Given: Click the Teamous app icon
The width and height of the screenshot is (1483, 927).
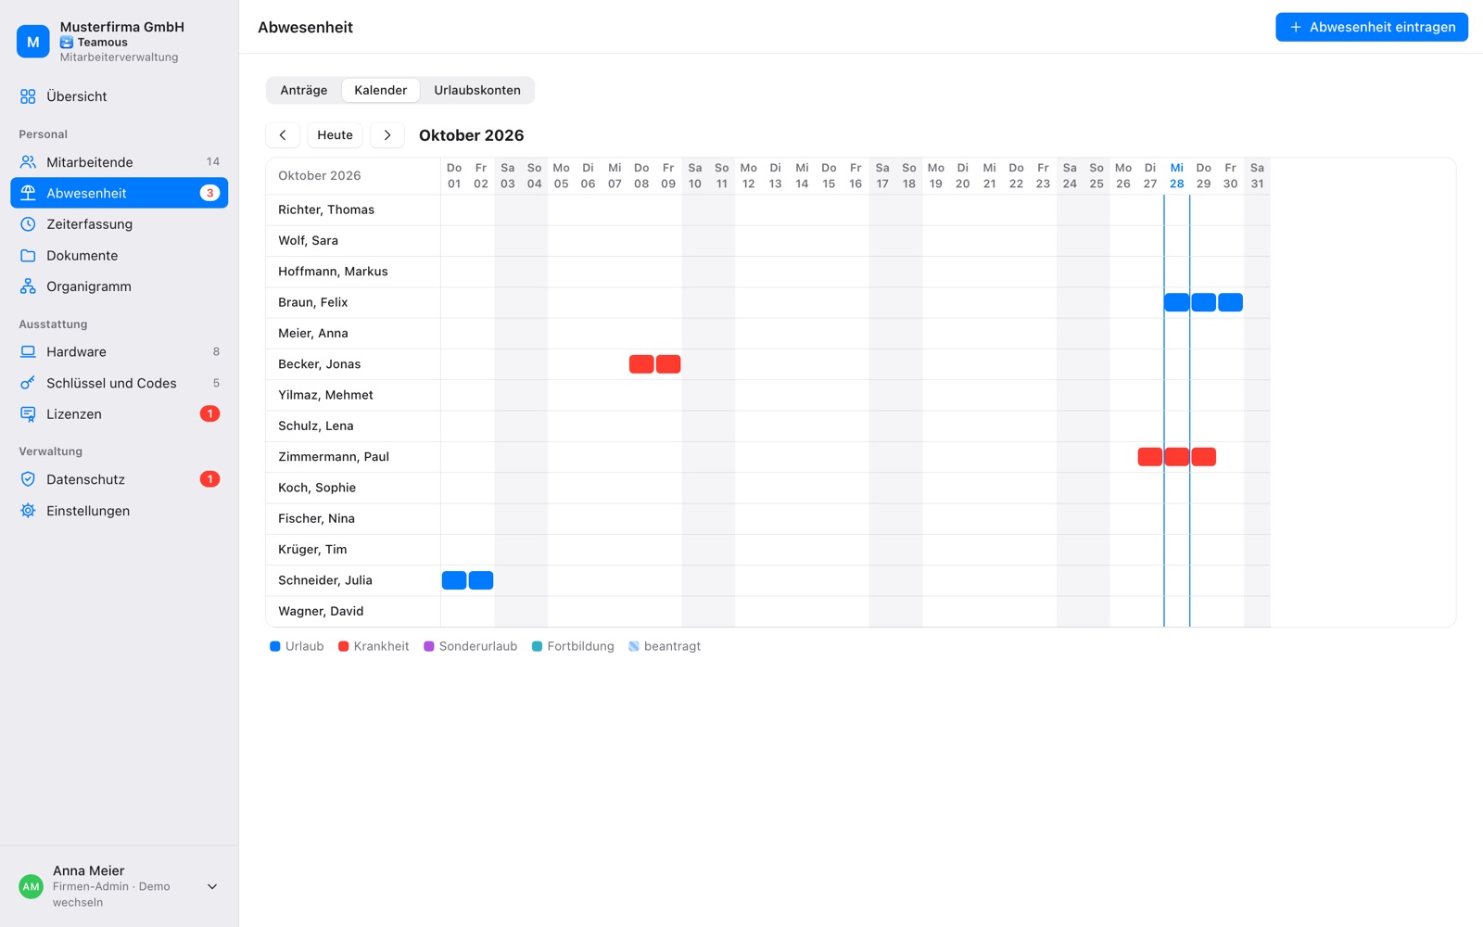Looking at the screenshot, I should 67,43.
